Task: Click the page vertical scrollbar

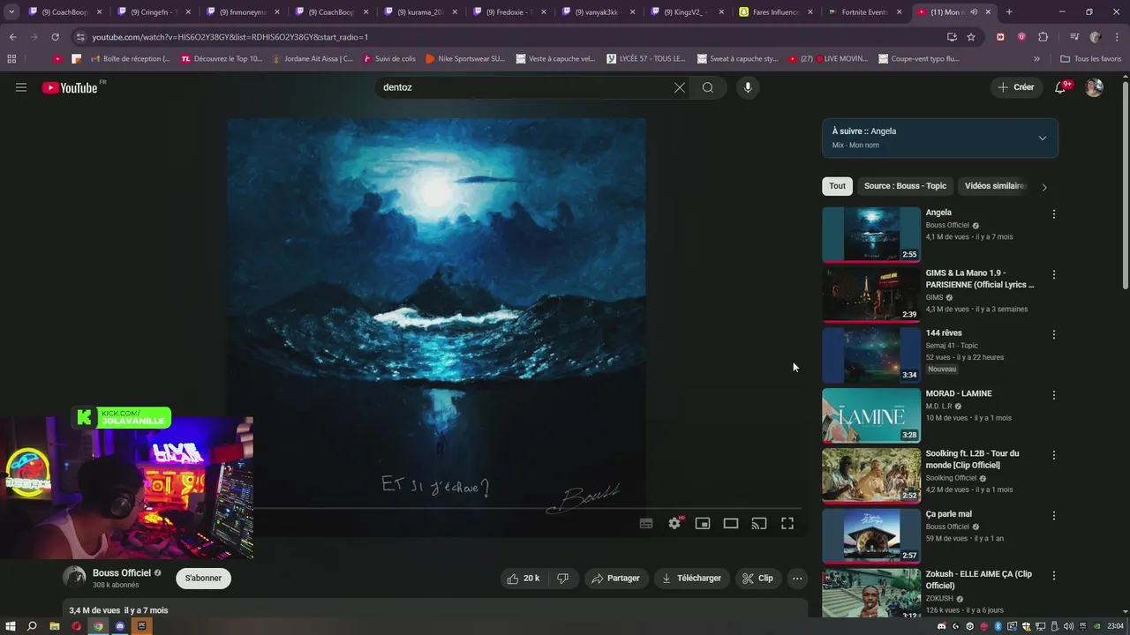Action: [1125, 185]
